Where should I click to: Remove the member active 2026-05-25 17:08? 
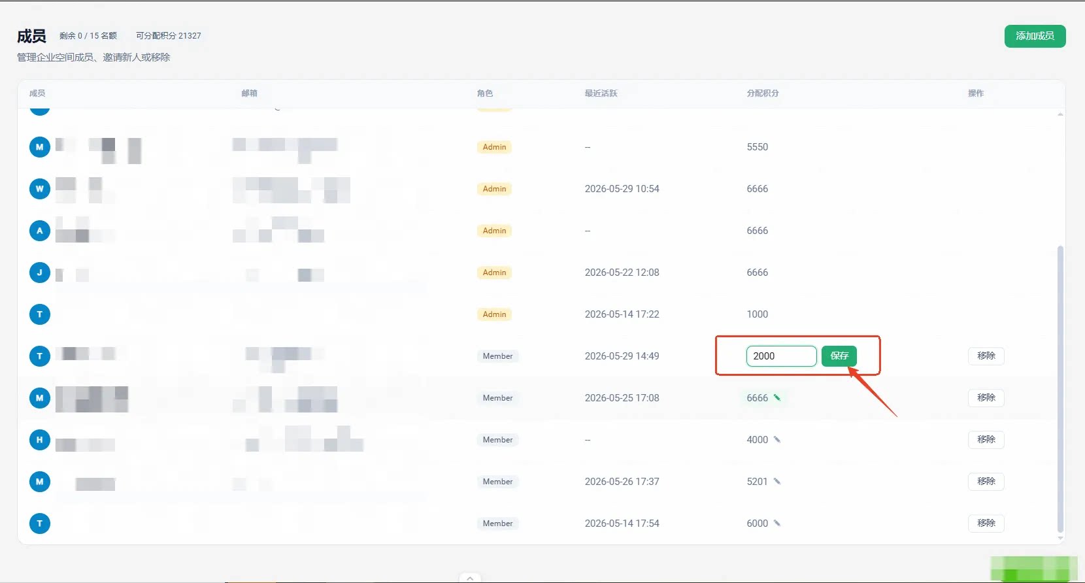[986, 397]
